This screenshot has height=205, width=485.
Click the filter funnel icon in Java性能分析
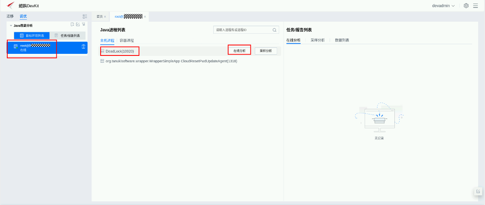pos(83,25)
